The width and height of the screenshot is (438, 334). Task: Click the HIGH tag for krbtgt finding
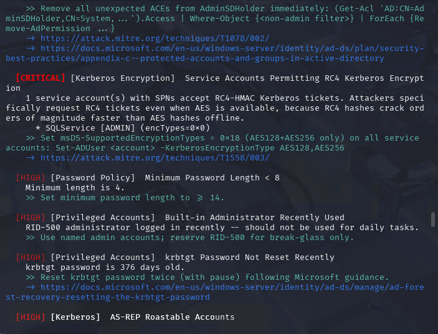coord(31,257)
